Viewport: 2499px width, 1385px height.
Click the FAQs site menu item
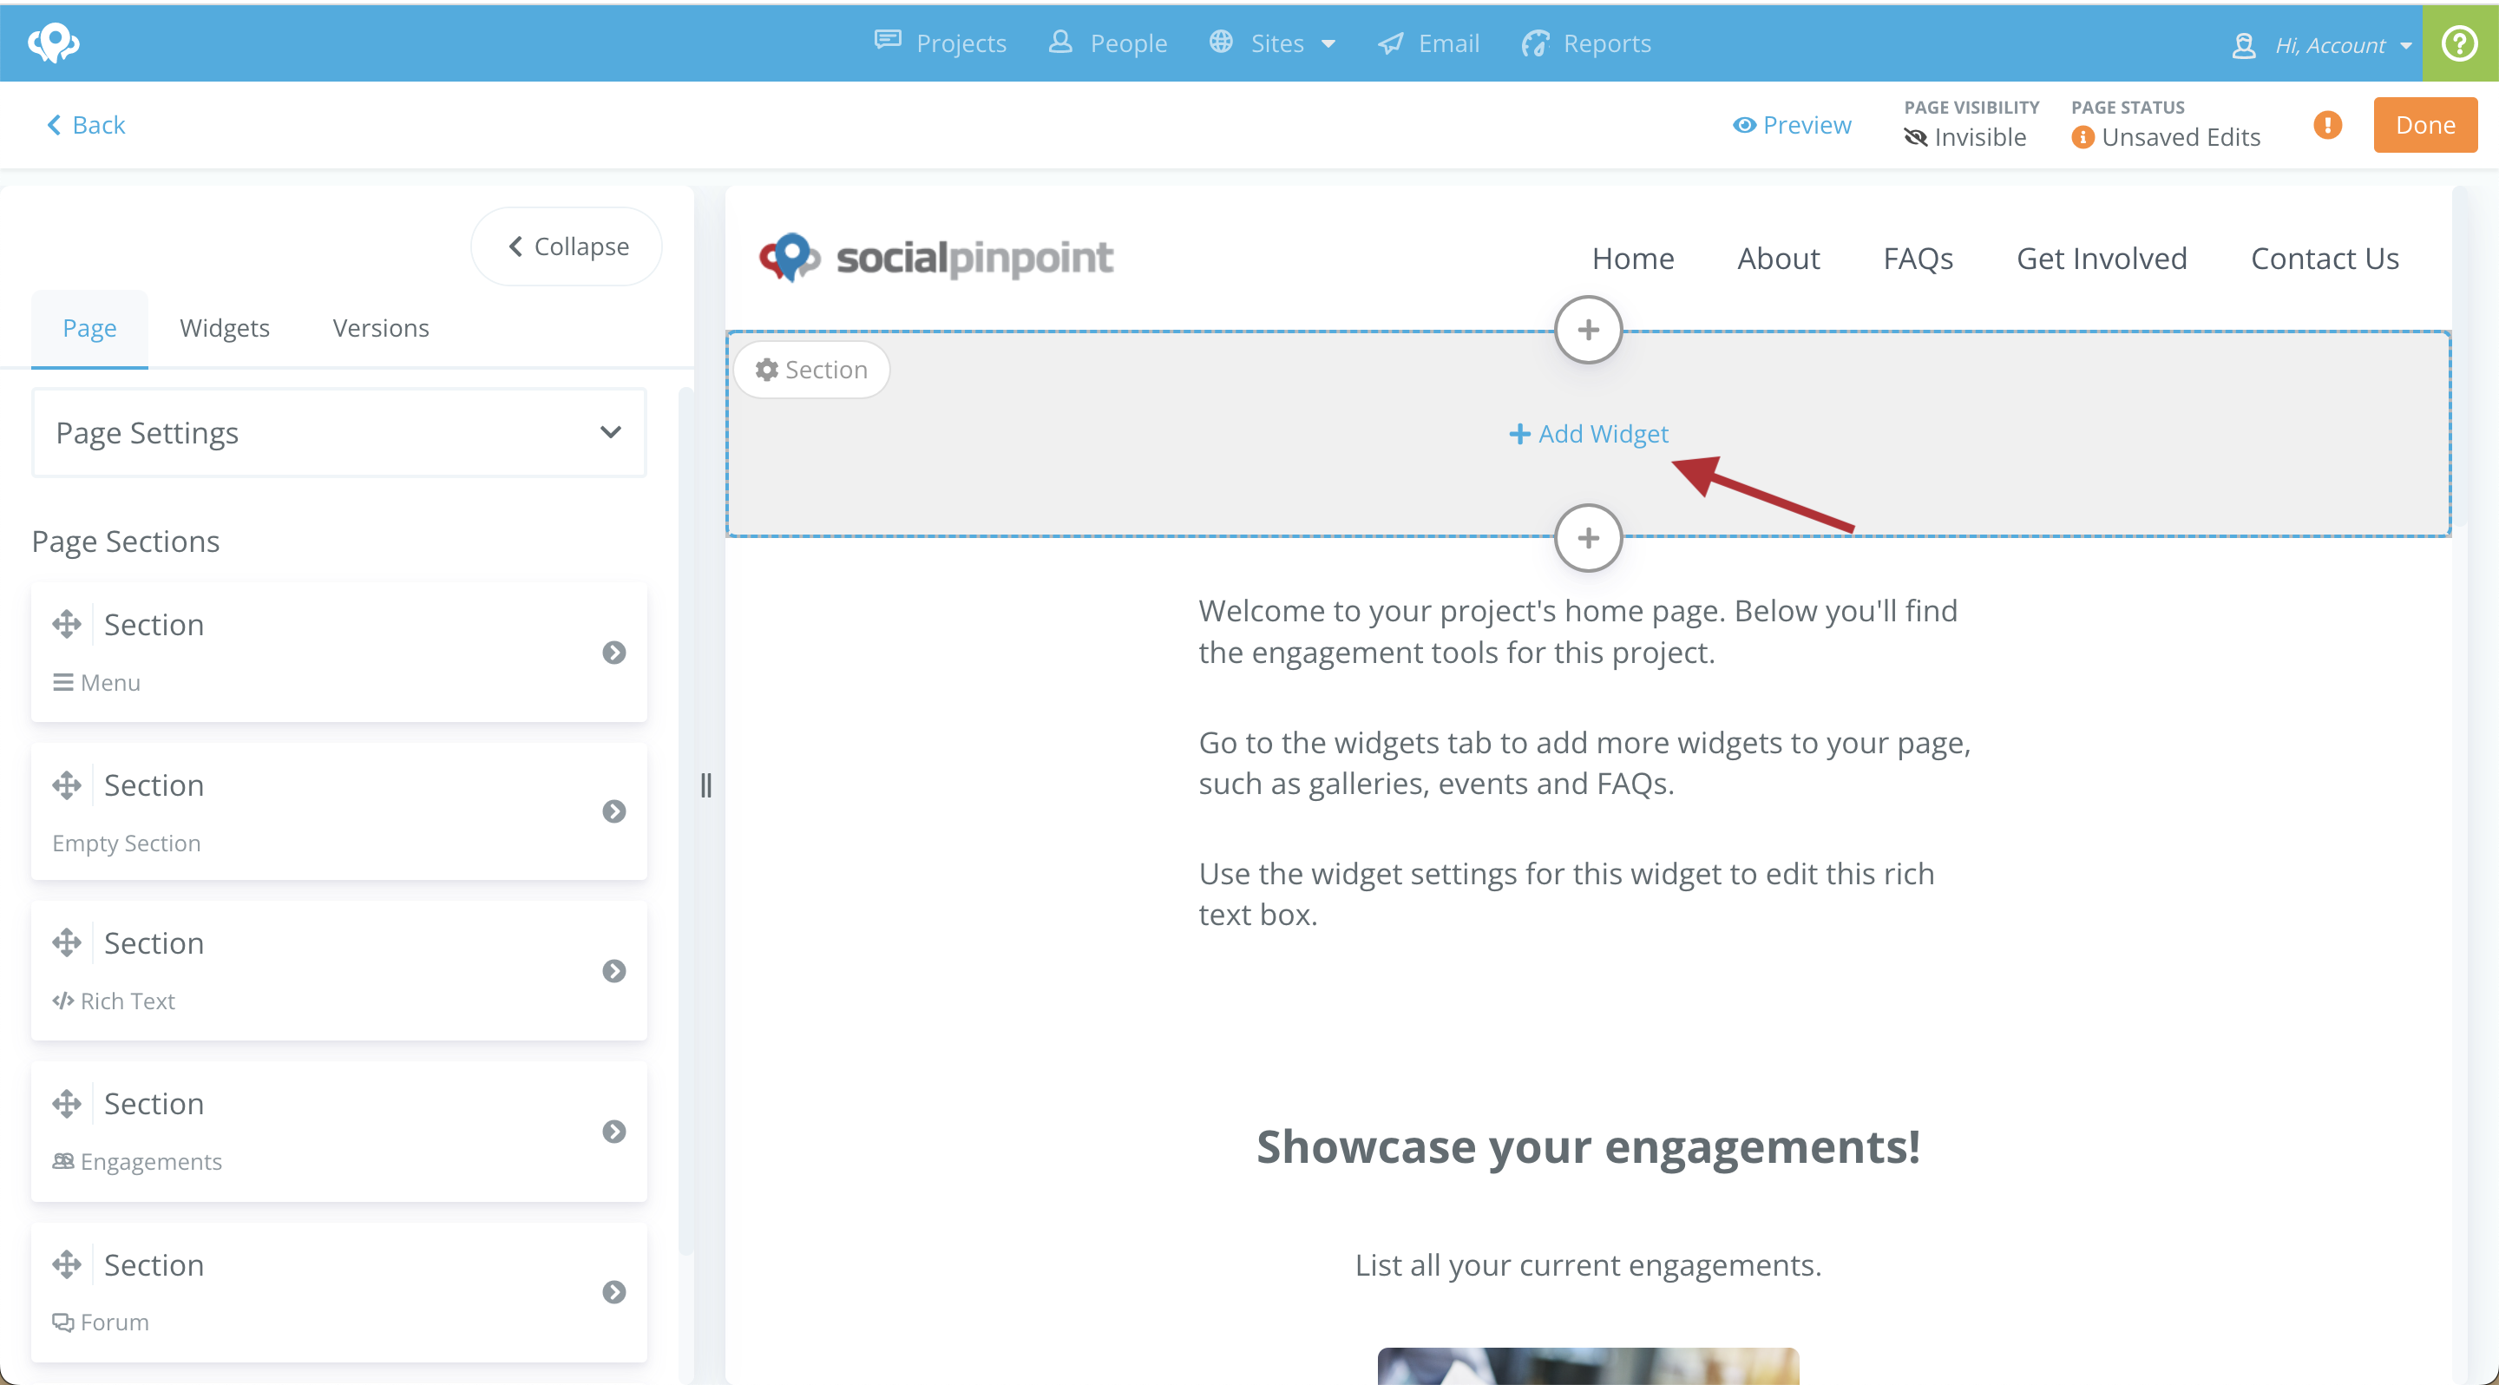pos(1918,258)
